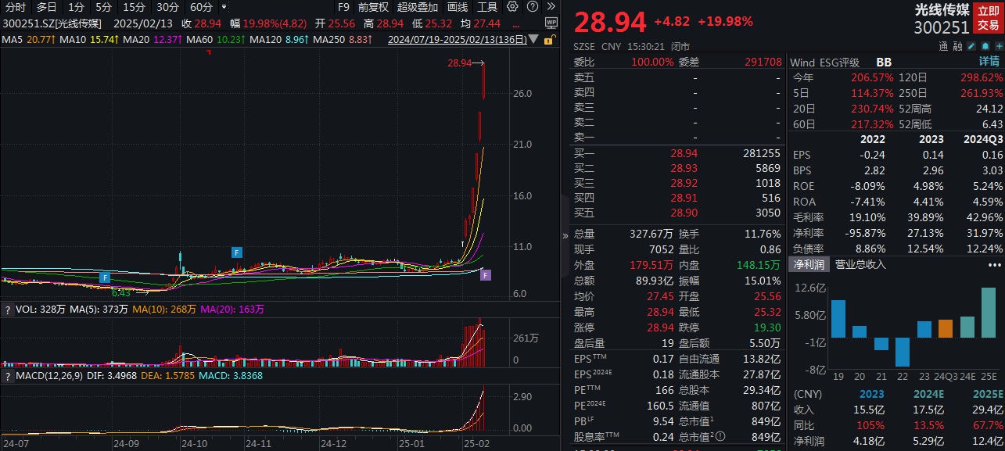Image resolution: width=1005 pixels, height=451 pixels.
Task: Expand the toolbar overflow chevron after the help icon
Action: pyautogui.click(x=550, y=7)
